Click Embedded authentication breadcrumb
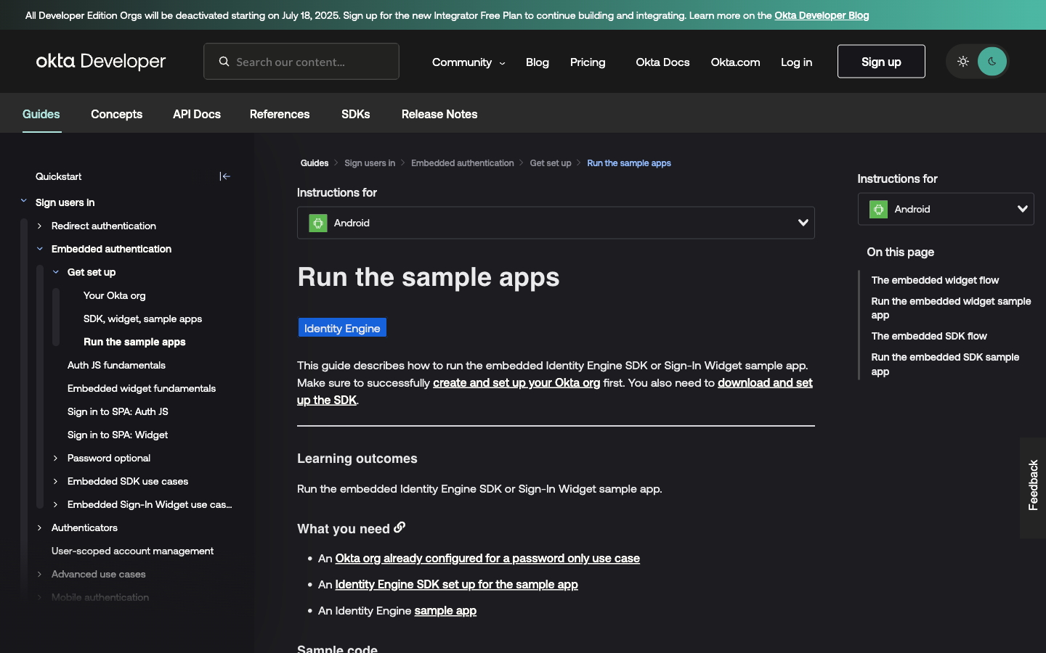Viewport: 1046px width, 653px height. click(463, 163)
